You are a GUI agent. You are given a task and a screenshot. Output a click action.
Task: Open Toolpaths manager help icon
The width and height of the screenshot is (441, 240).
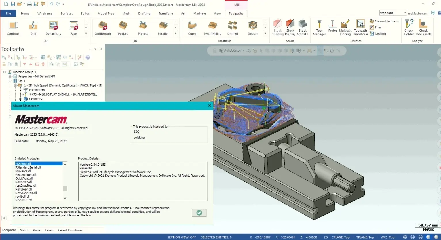88,57
